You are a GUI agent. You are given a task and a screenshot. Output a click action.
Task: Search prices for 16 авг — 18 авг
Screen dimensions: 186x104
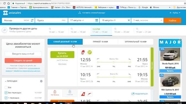(78, 30)
